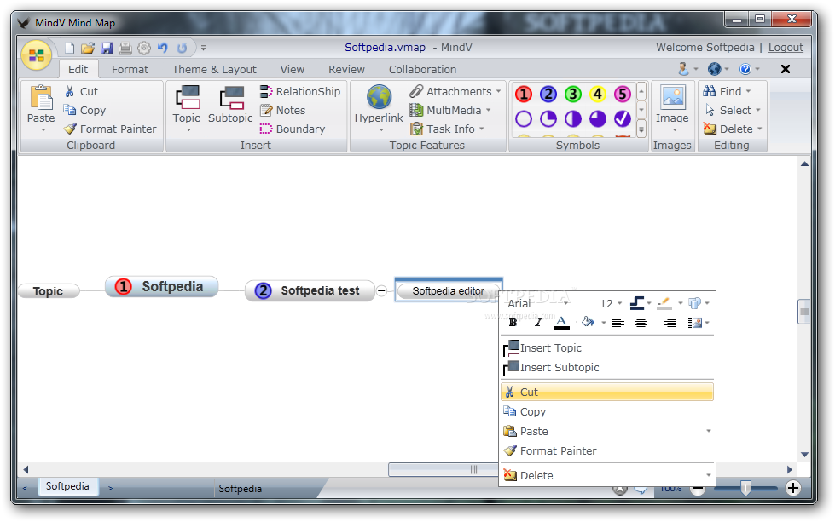Align text left in mini toolbar
This screenshot has height=522, width=835.
pyautogui.click(x=618, y=323)
